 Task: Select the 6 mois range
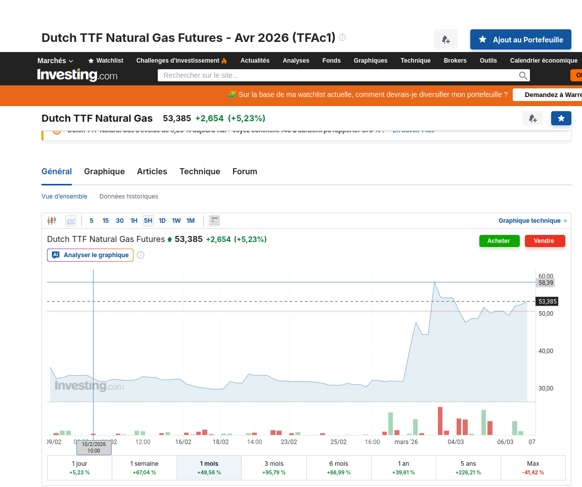338,468
